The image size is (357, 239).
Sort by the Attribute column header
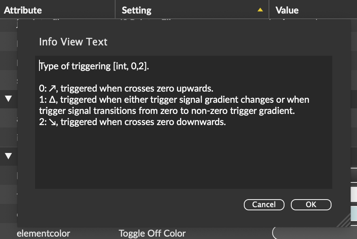coord(23,10)
